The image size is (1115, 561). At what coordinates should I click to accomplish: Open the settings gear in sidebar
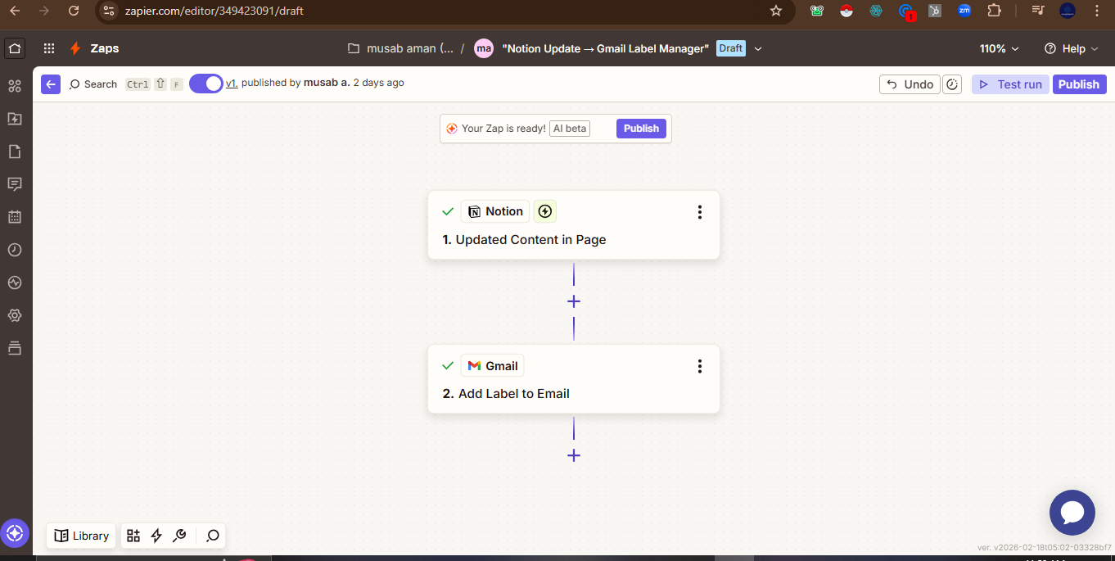(x=14, y=315)
